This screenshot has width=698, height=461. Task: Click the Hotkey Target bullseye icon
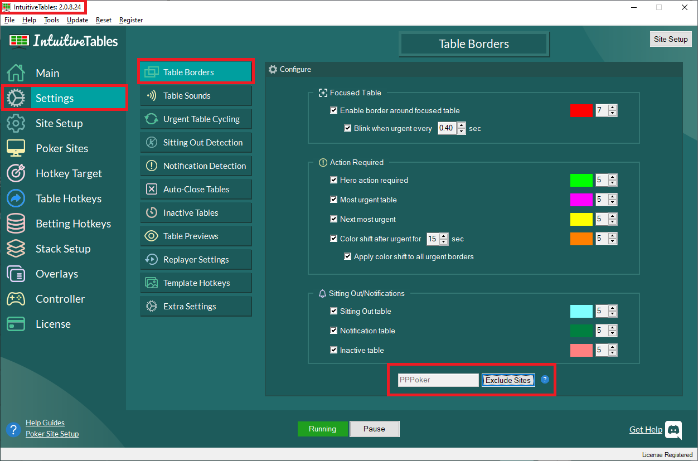click(x=16, y=173)
